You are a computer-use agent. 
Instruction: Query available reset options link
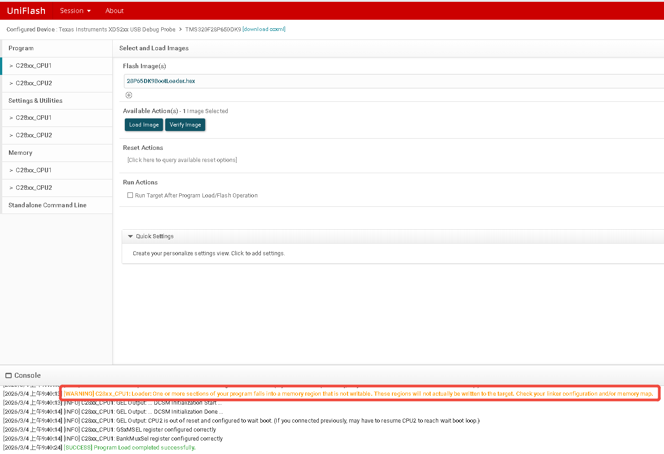[x=182, y=160]
